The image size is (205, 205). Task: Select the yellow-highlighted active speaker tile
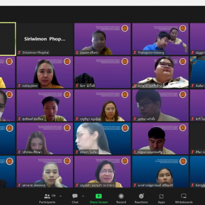click(x=8, y=39)
